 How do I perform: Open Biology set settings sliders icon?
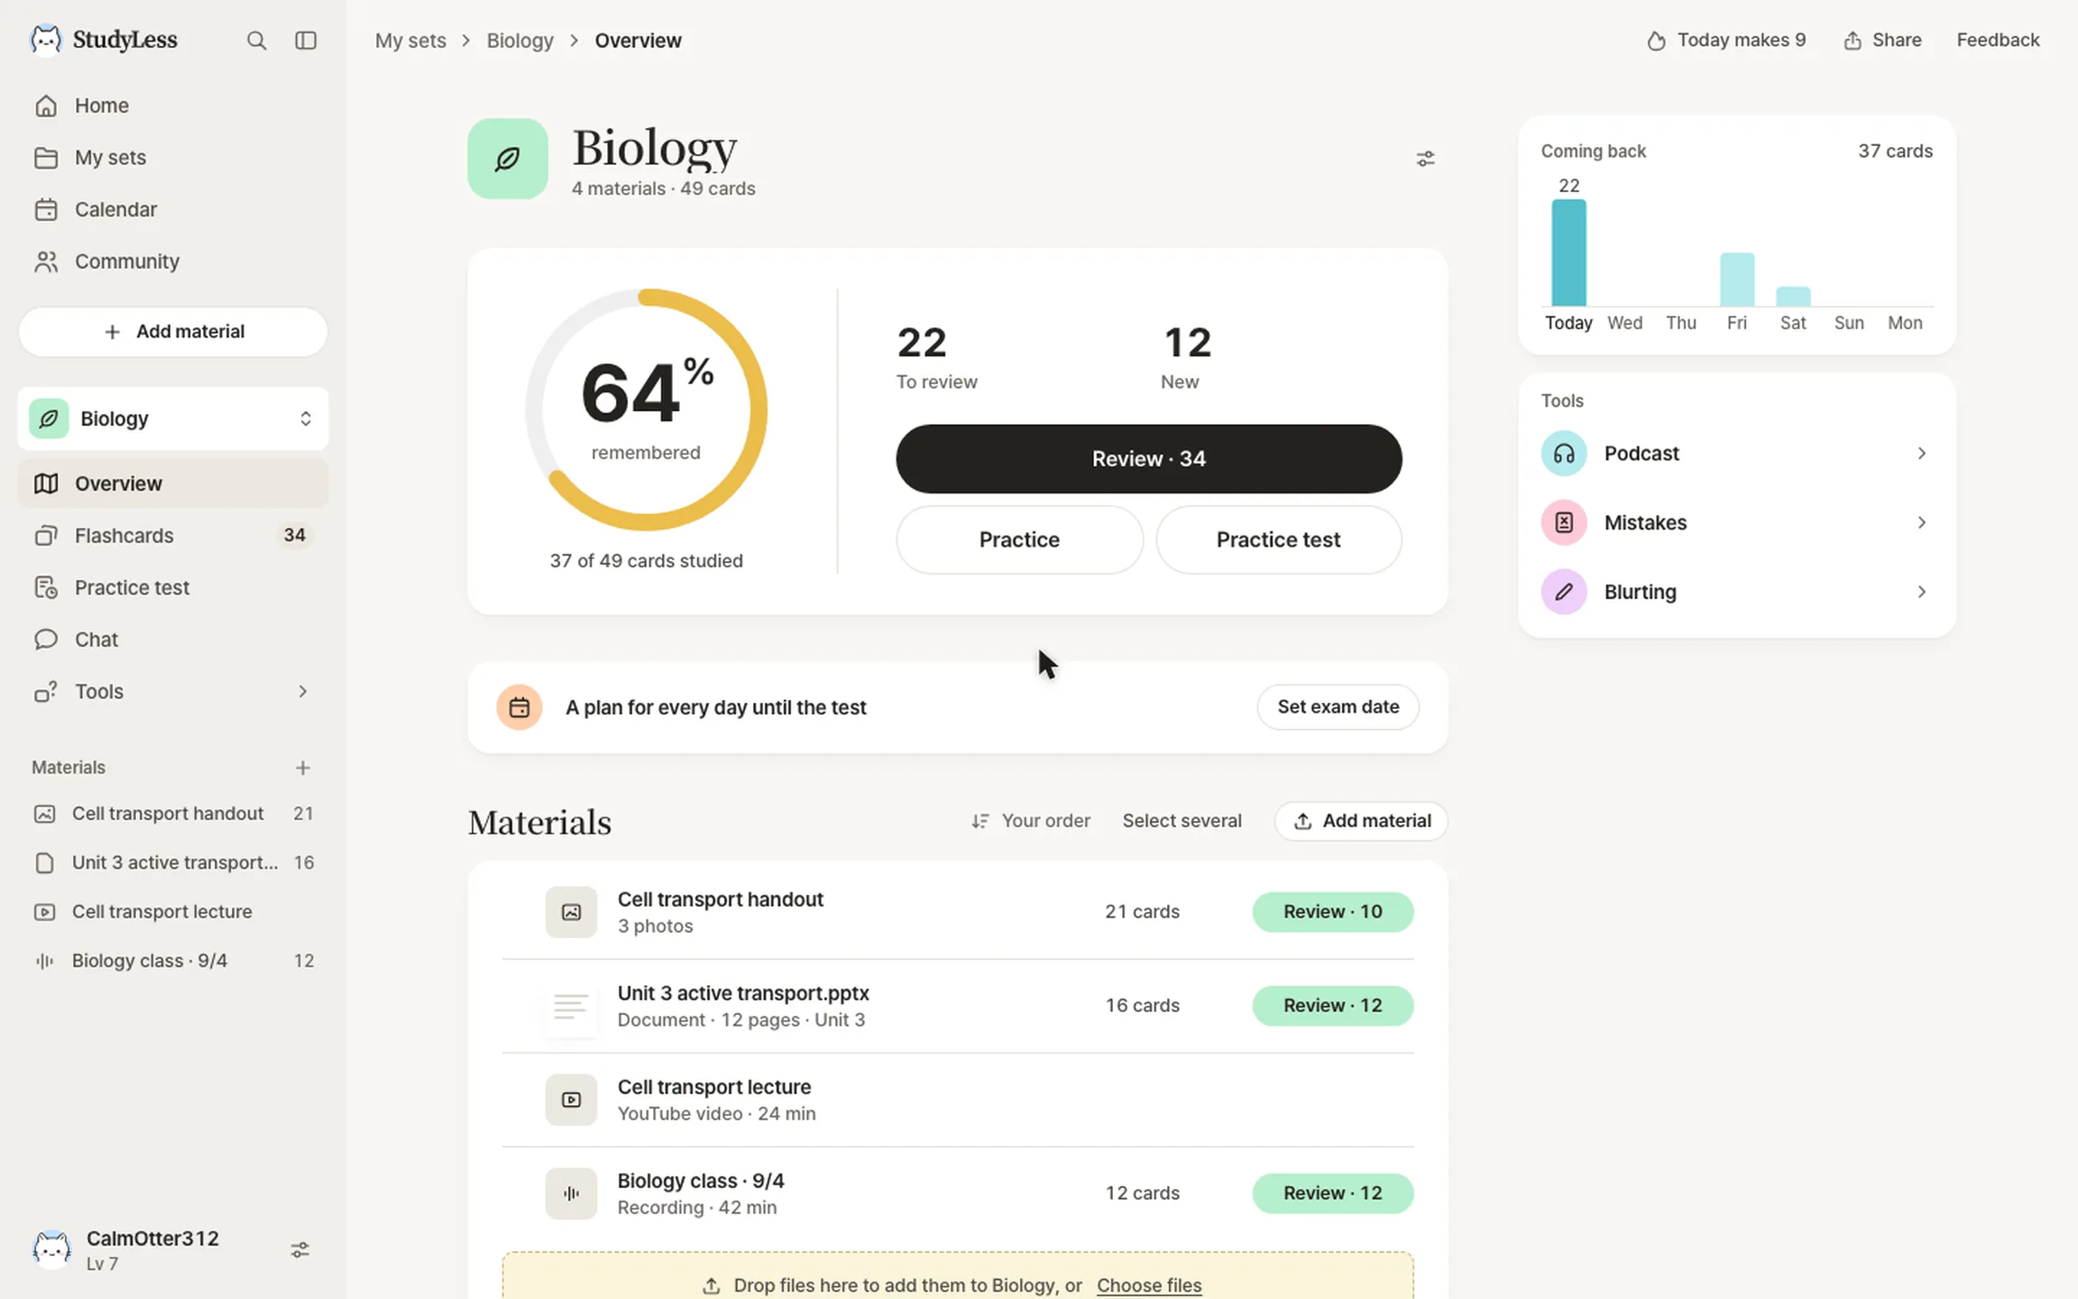1425,159
